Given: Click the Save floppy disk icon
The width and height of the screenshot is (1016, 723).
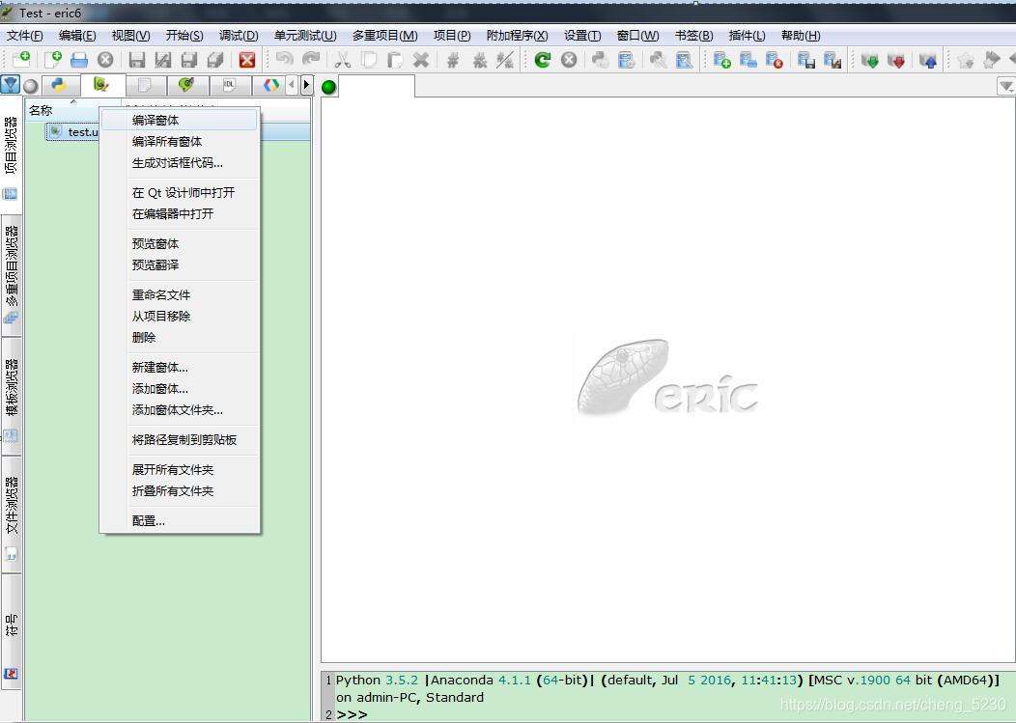Looking at the screenshot, I should coord(137,60).
